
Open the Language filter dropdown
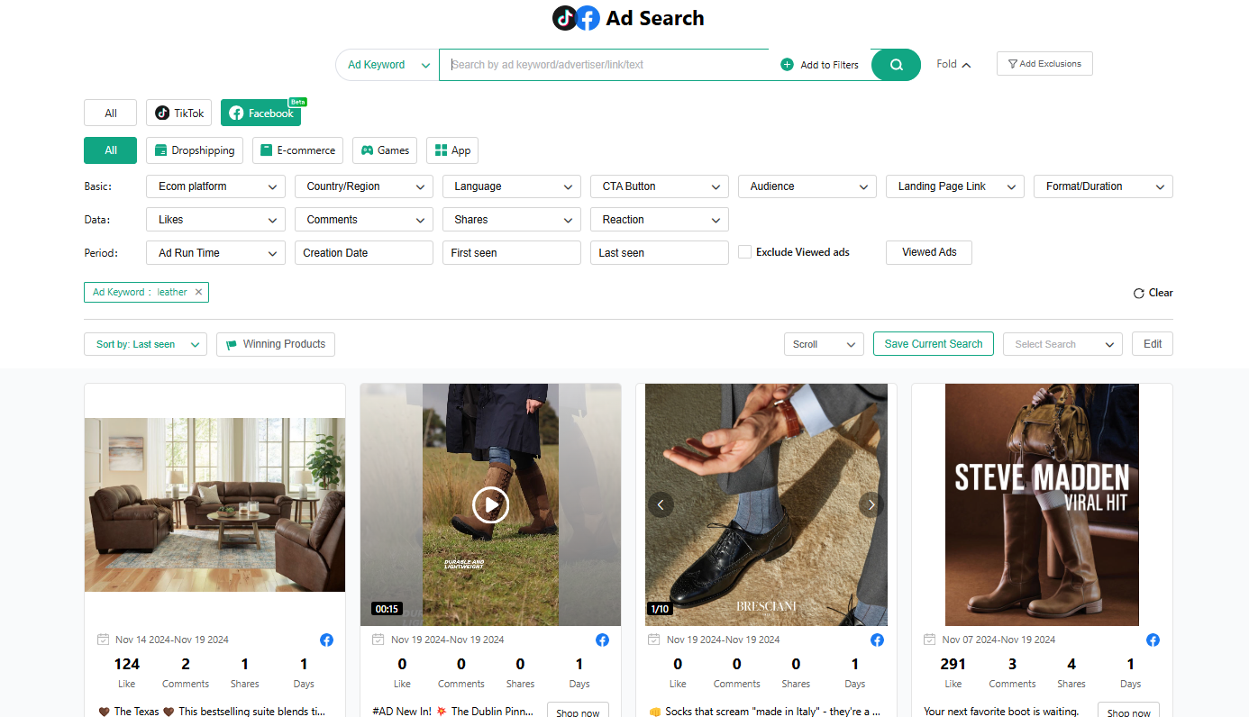tap(512, 186)
